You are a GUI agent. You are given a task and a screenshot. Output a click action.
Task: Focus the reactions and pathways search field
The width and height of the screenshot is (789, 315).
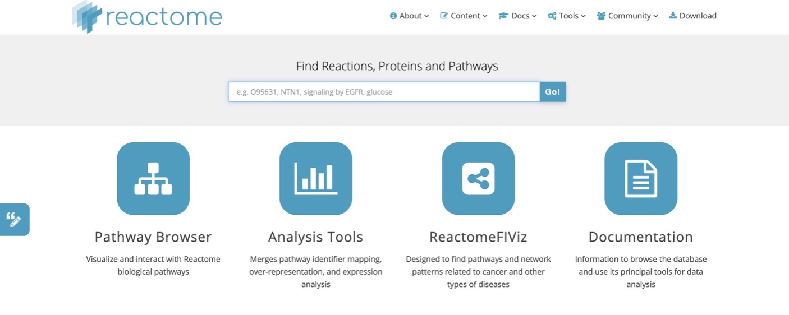pyautogui.click(x=384, y=92)
